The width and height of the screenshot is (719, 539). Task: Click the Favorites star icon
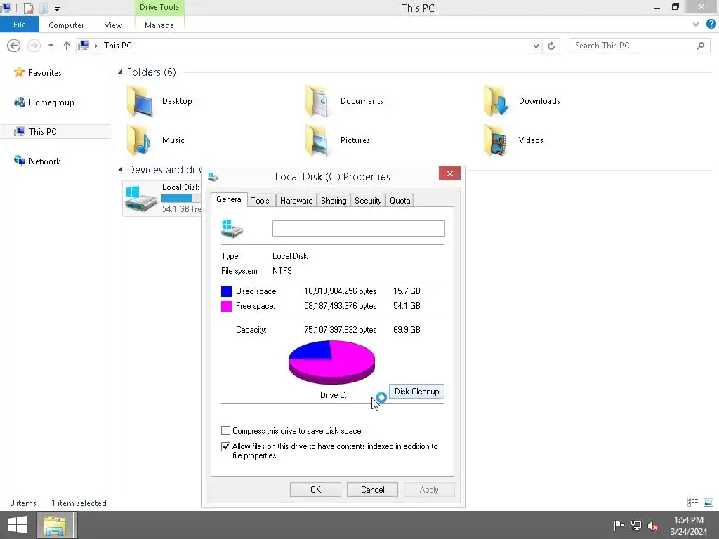(x=19, y=72)
